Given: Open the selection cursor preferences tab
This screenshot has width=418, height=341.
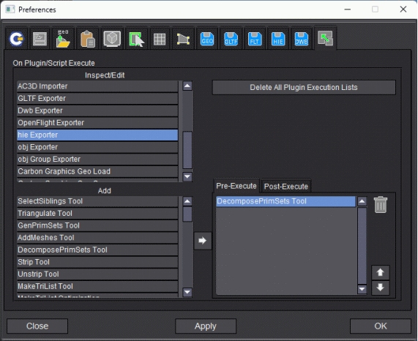Looking at the screenshot, I should click(136, 40).
